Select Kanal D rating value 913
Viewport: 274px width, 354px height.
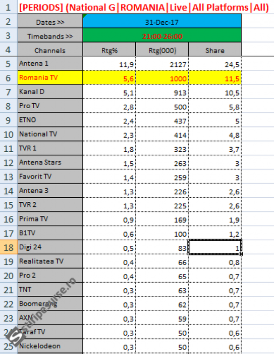(x=162, y=92)
